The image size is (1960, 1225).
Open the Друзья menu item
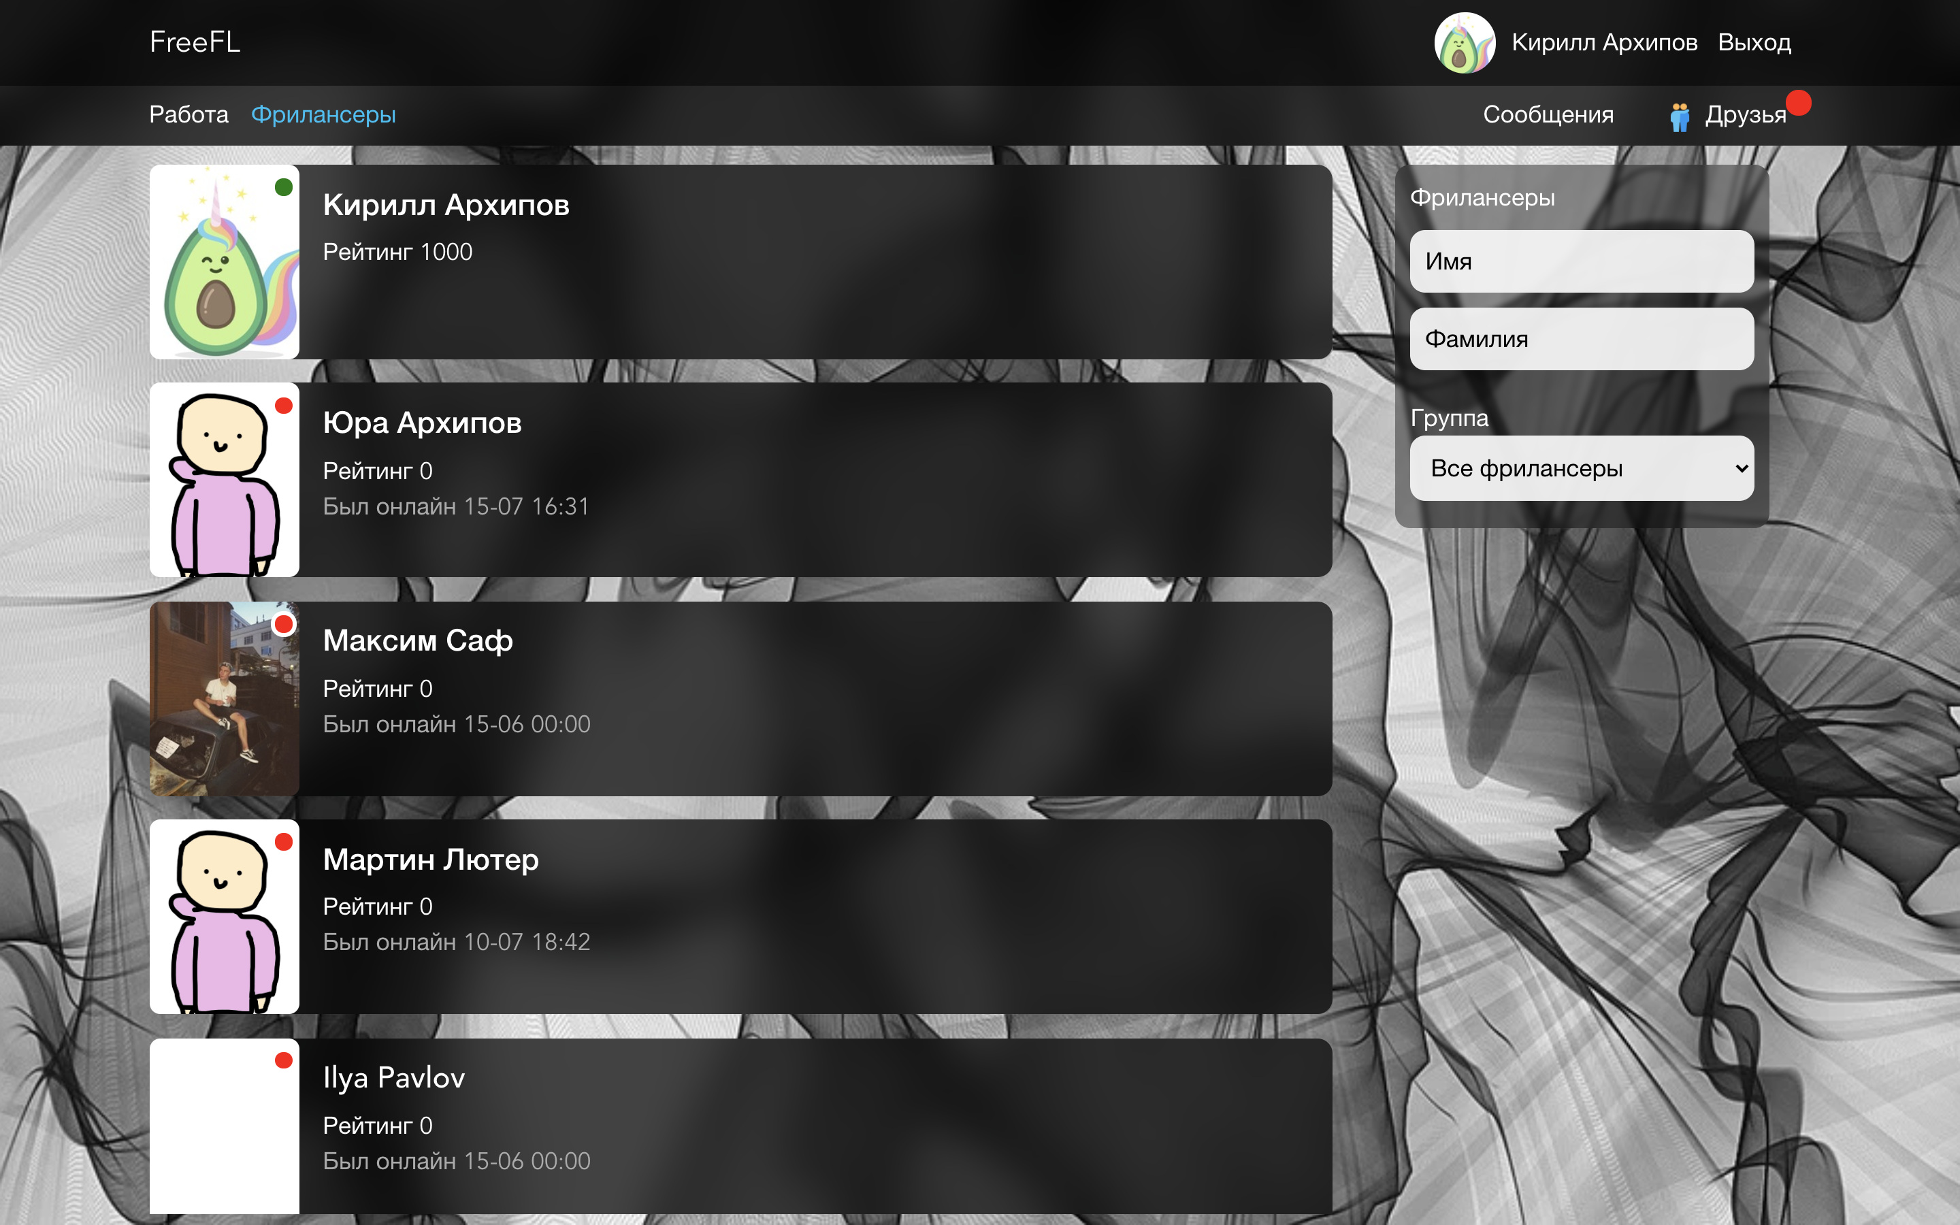(1746, 115)
